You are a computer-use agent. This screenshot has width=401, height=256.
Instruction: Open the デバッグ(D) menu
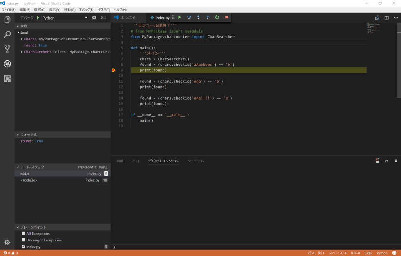point(87,10)
